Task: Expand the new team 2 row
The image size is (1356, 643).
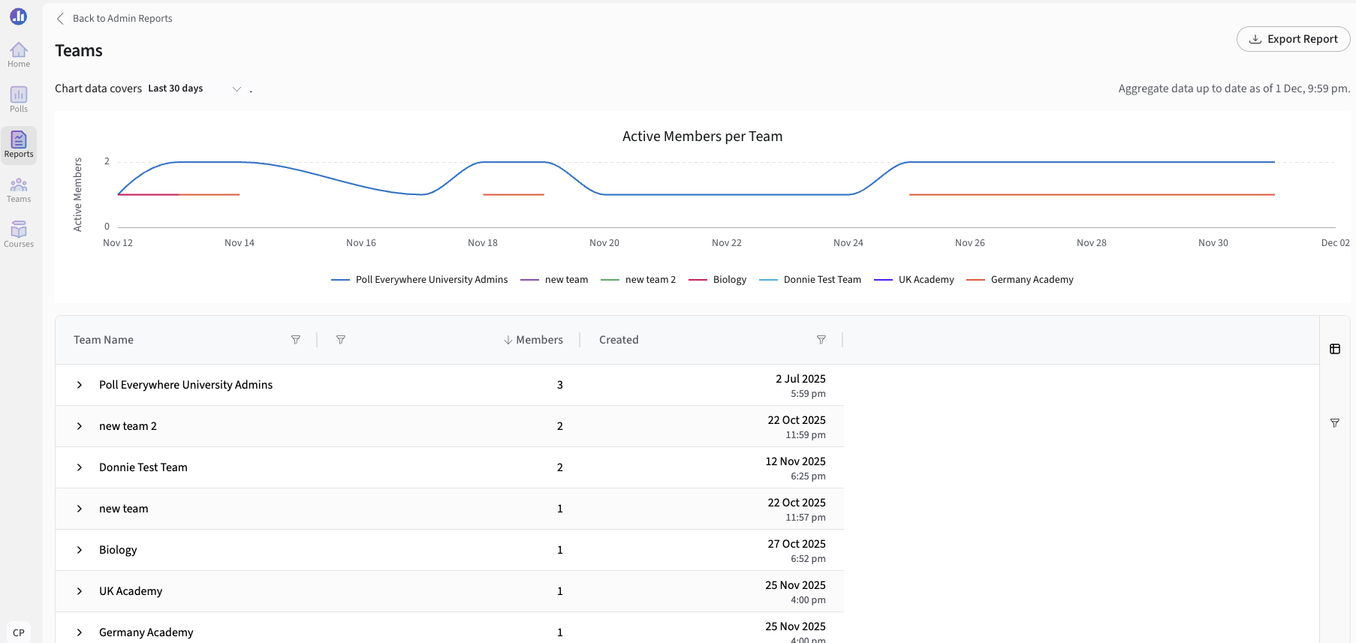Action: pos(80,426)
